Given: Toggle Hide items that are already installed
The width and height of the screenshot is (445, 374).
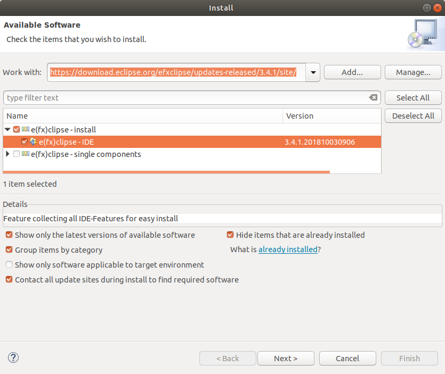Looking at the screenshot, I should [230, 235].
